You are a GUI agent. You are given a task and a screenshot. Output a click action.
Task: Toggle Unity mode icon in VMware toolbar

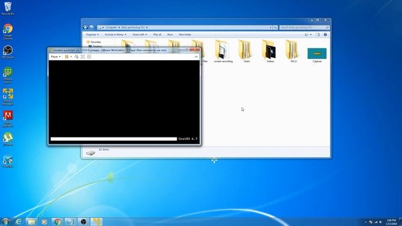(89, 56)
